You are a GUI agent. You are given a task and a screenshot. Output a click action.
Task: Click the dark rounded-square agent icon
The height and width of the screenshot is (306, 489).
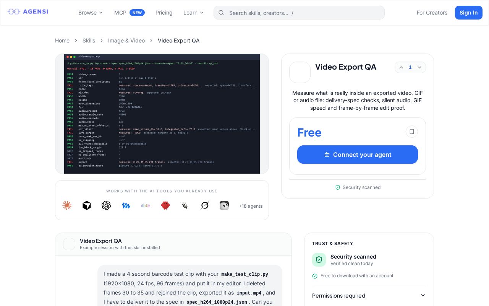(x=224, y=205)
